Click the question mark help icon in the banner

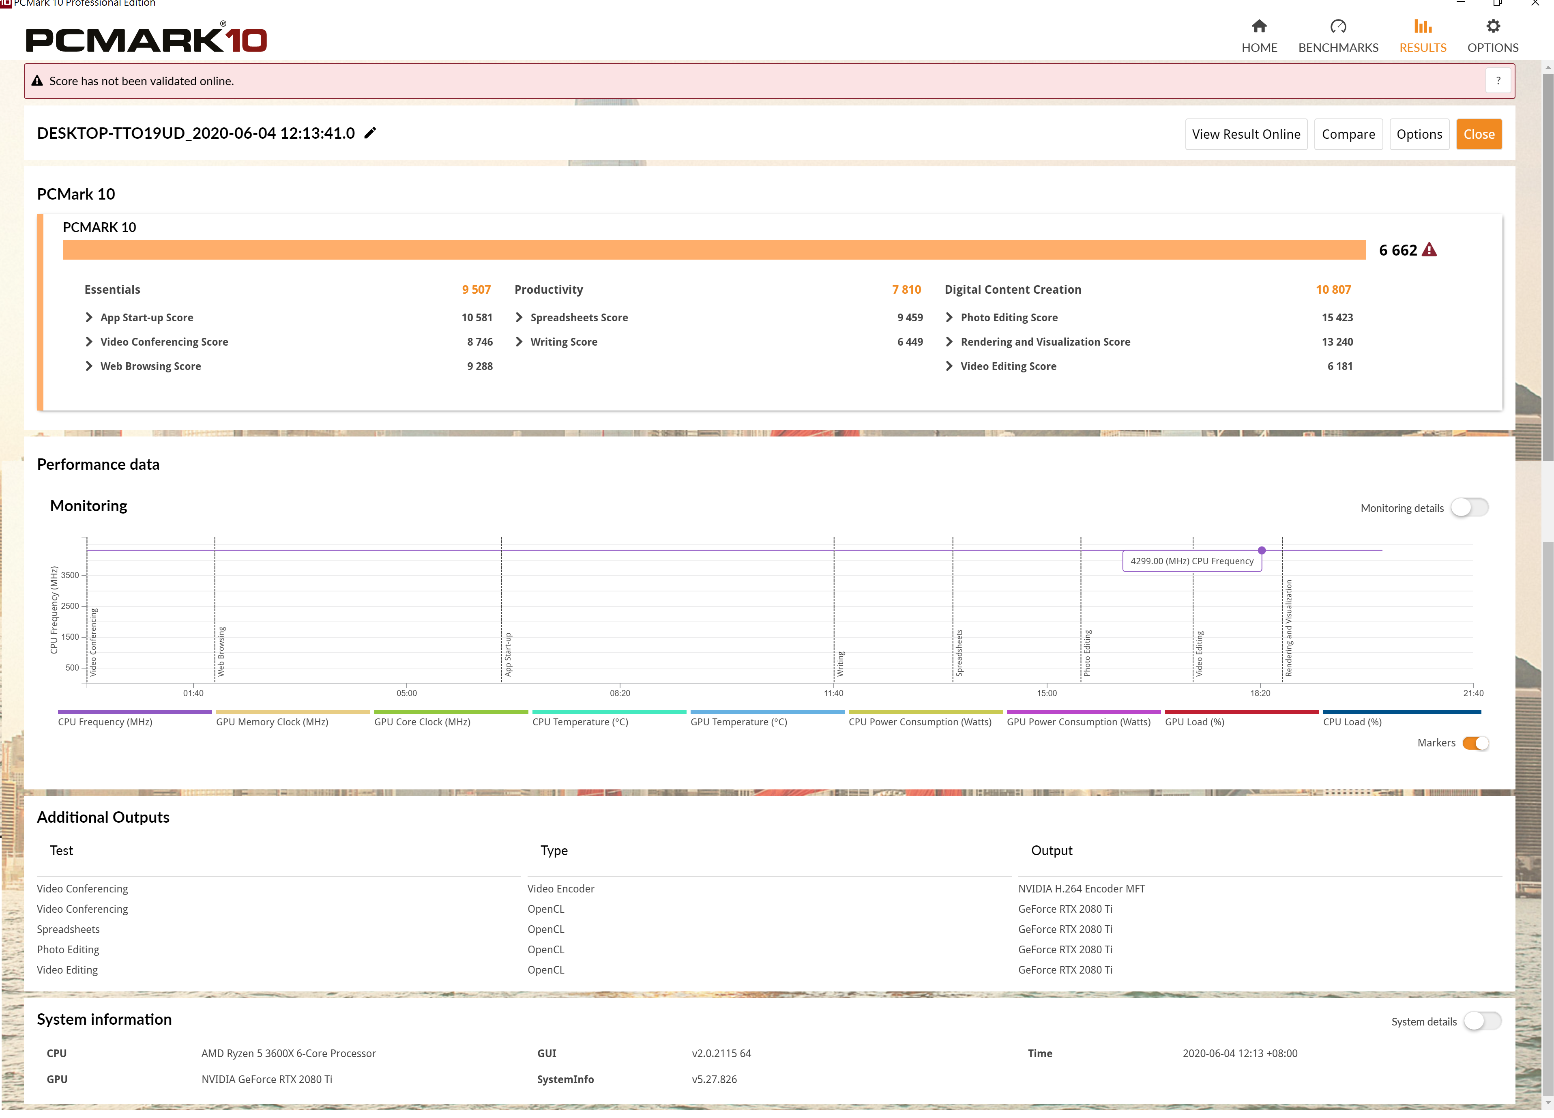tap(1498, 81)
